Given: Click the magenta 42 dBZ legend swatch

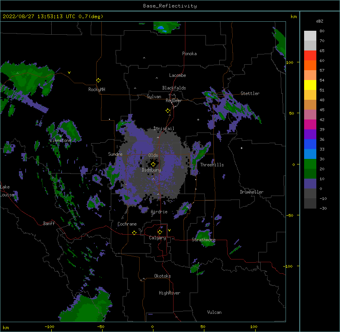Looking at the screenshot, I should (310, 124).
